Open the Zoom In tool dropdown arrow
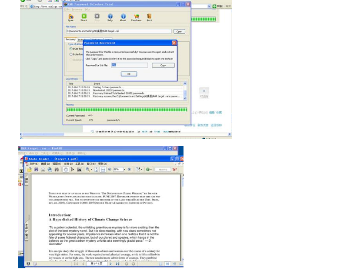This screenshot has width=337, height=277. (92, 169)
